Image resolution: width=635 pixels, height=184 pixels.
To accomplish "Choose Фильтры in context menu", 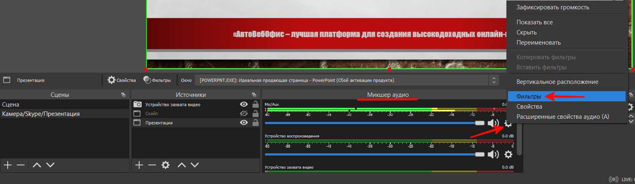I will tap(567, 96).
